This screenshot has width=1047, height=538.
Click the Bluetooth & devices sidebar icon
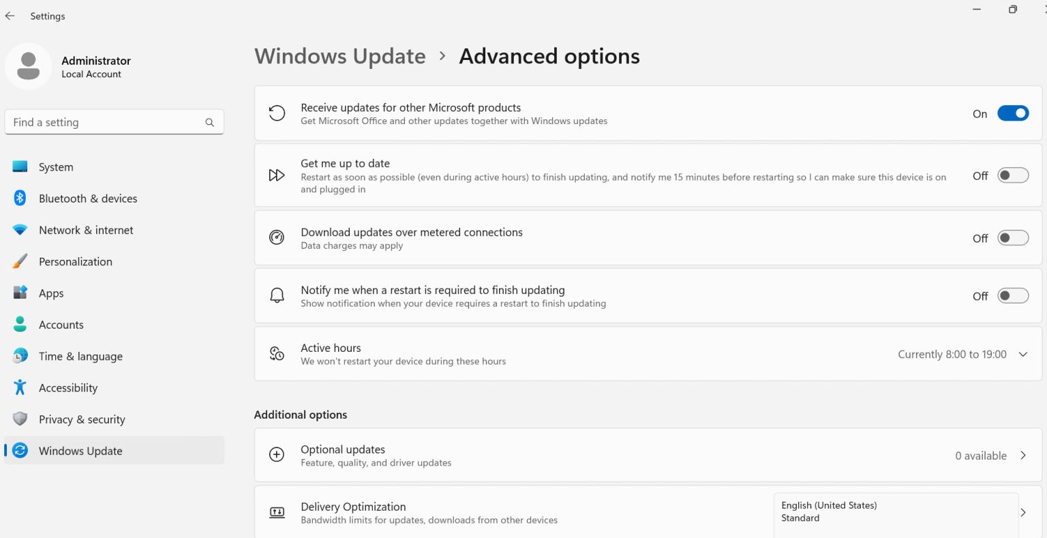[x=20, y=198]
